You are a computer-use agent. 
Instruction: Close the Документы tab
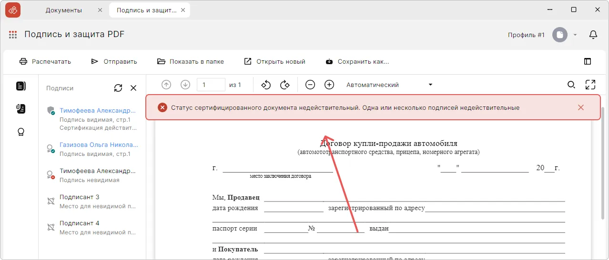coord(99,10)
